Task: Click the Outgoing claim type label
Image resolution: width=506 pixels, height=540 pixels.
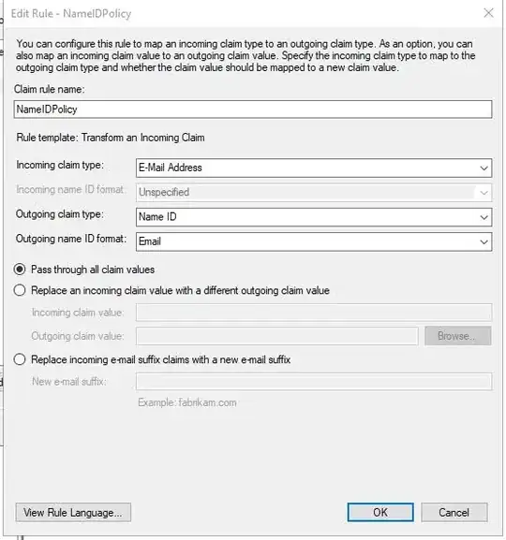Action: click(x=60, y=214)
